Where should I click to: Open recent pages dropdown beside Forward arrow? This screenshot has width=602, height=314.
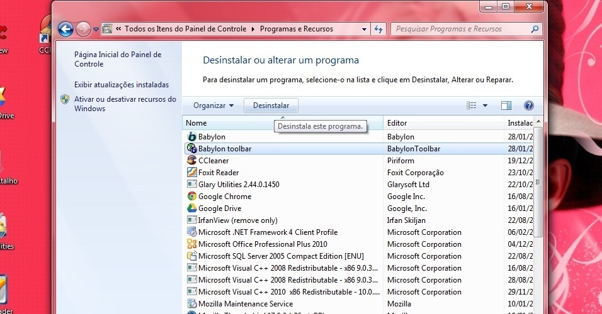pos(96,29)
